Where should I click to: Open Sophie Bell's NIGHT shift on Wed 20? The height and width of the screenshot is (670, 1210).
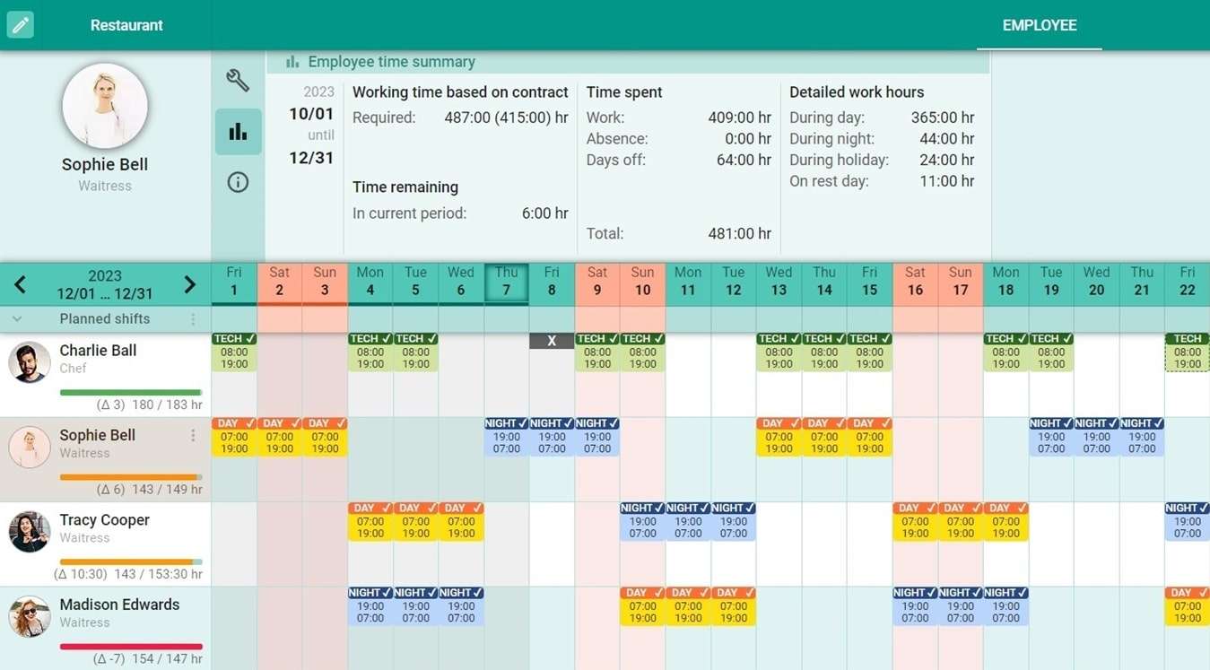point(1096,437)
